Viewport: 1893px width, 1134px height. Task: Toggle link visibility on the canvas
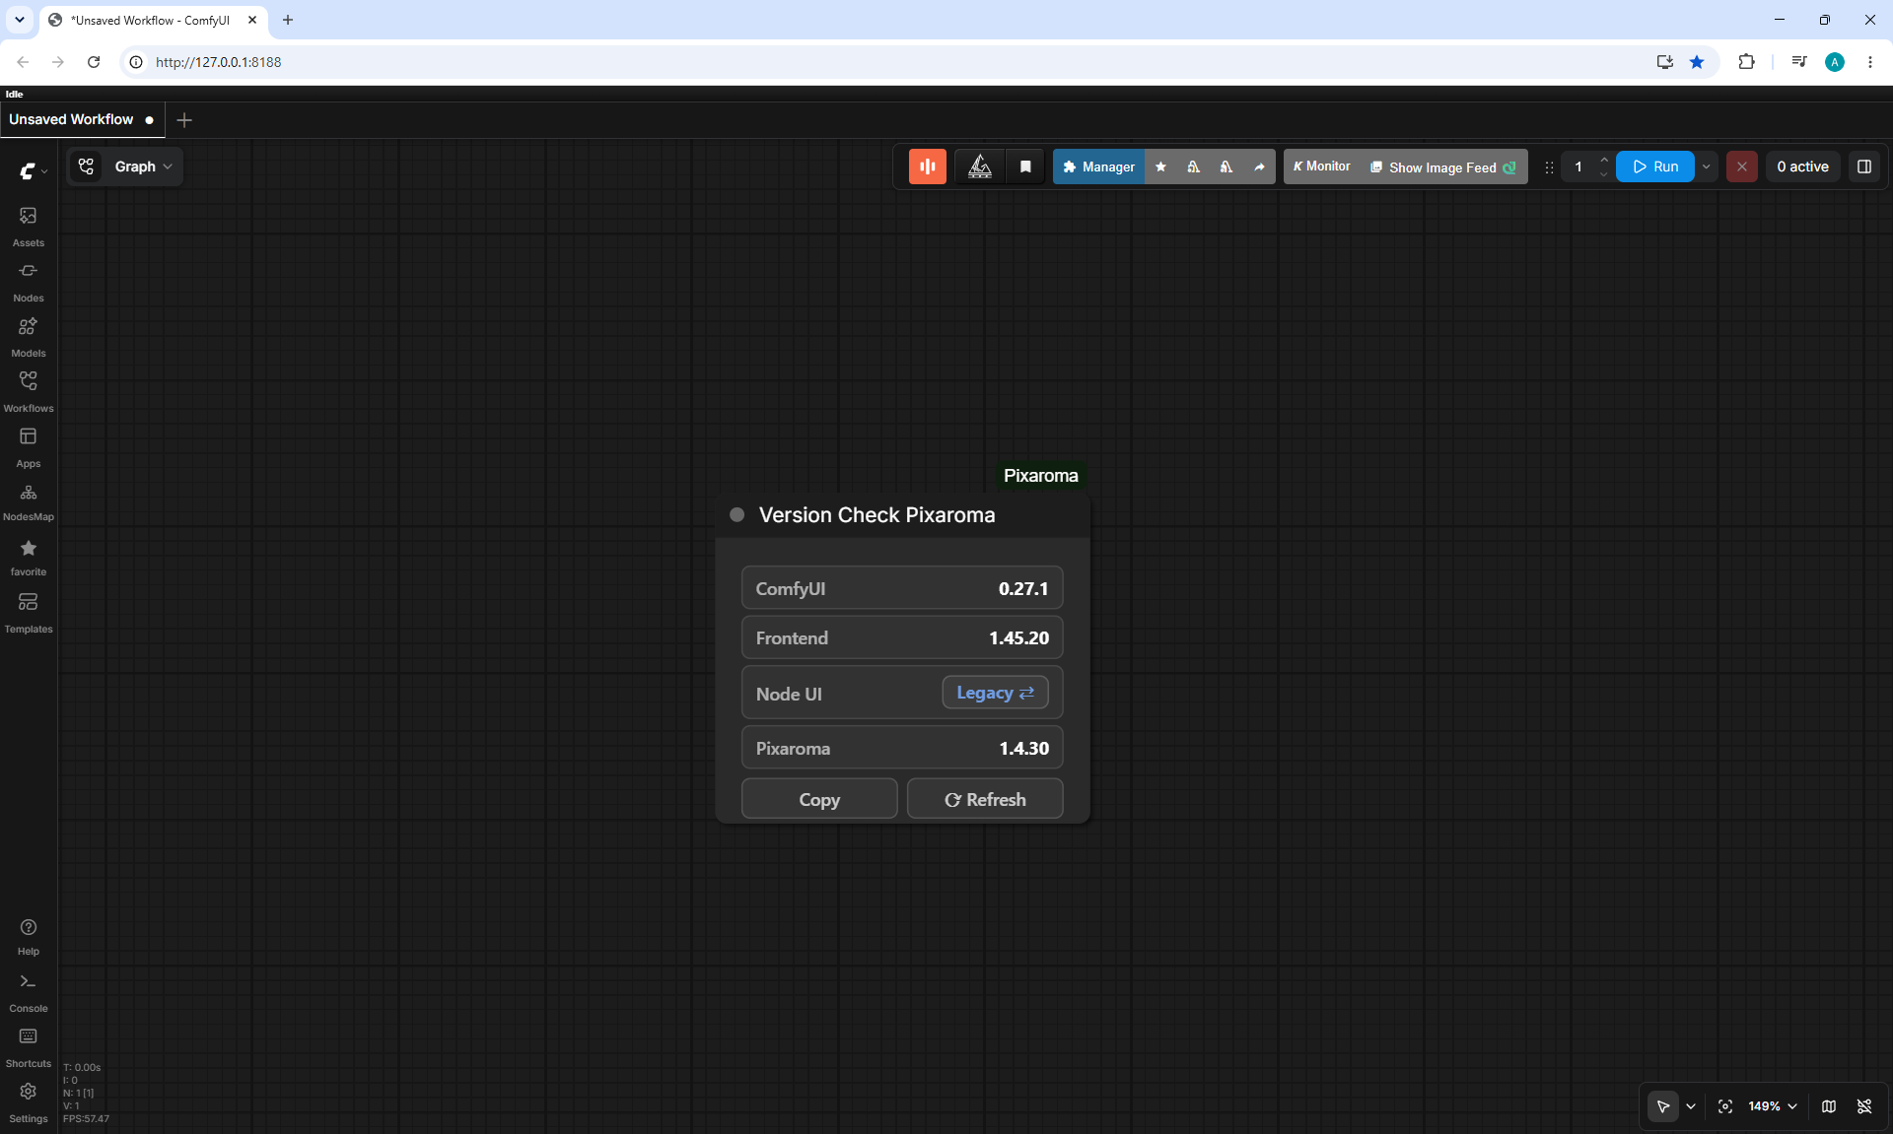1864,1106
